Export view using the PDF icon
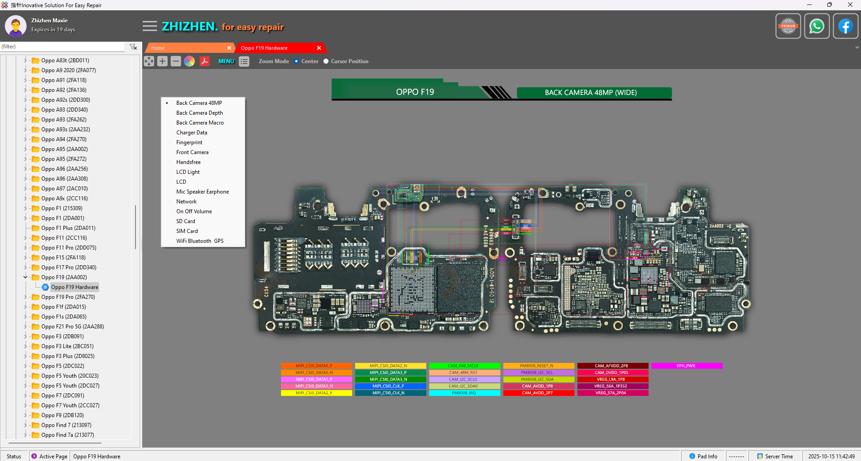 (x=205, y=61)
